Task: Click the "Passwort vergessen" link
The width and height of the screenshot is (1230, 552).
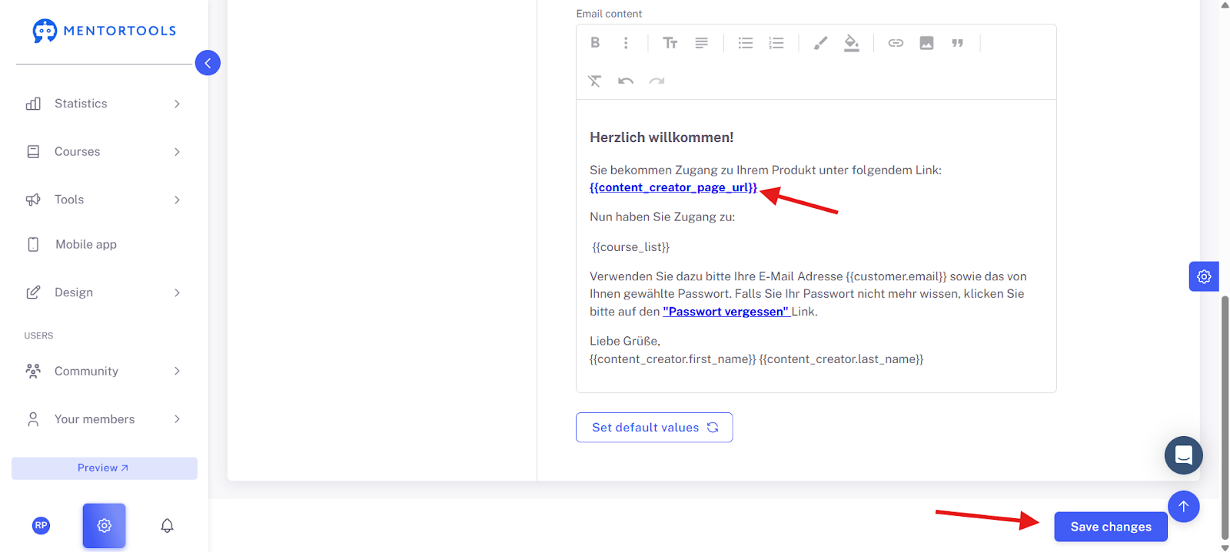Action: pos(726,312)
